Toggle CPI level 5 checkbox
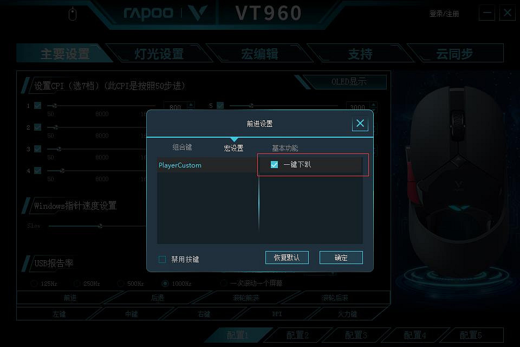Viewport: 520px width, 347px height. pos(220,106)
